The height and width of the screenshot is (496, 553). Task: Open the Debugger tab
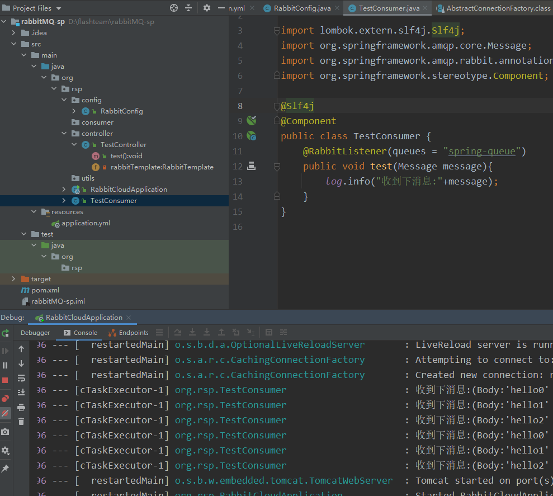point(35,333)
